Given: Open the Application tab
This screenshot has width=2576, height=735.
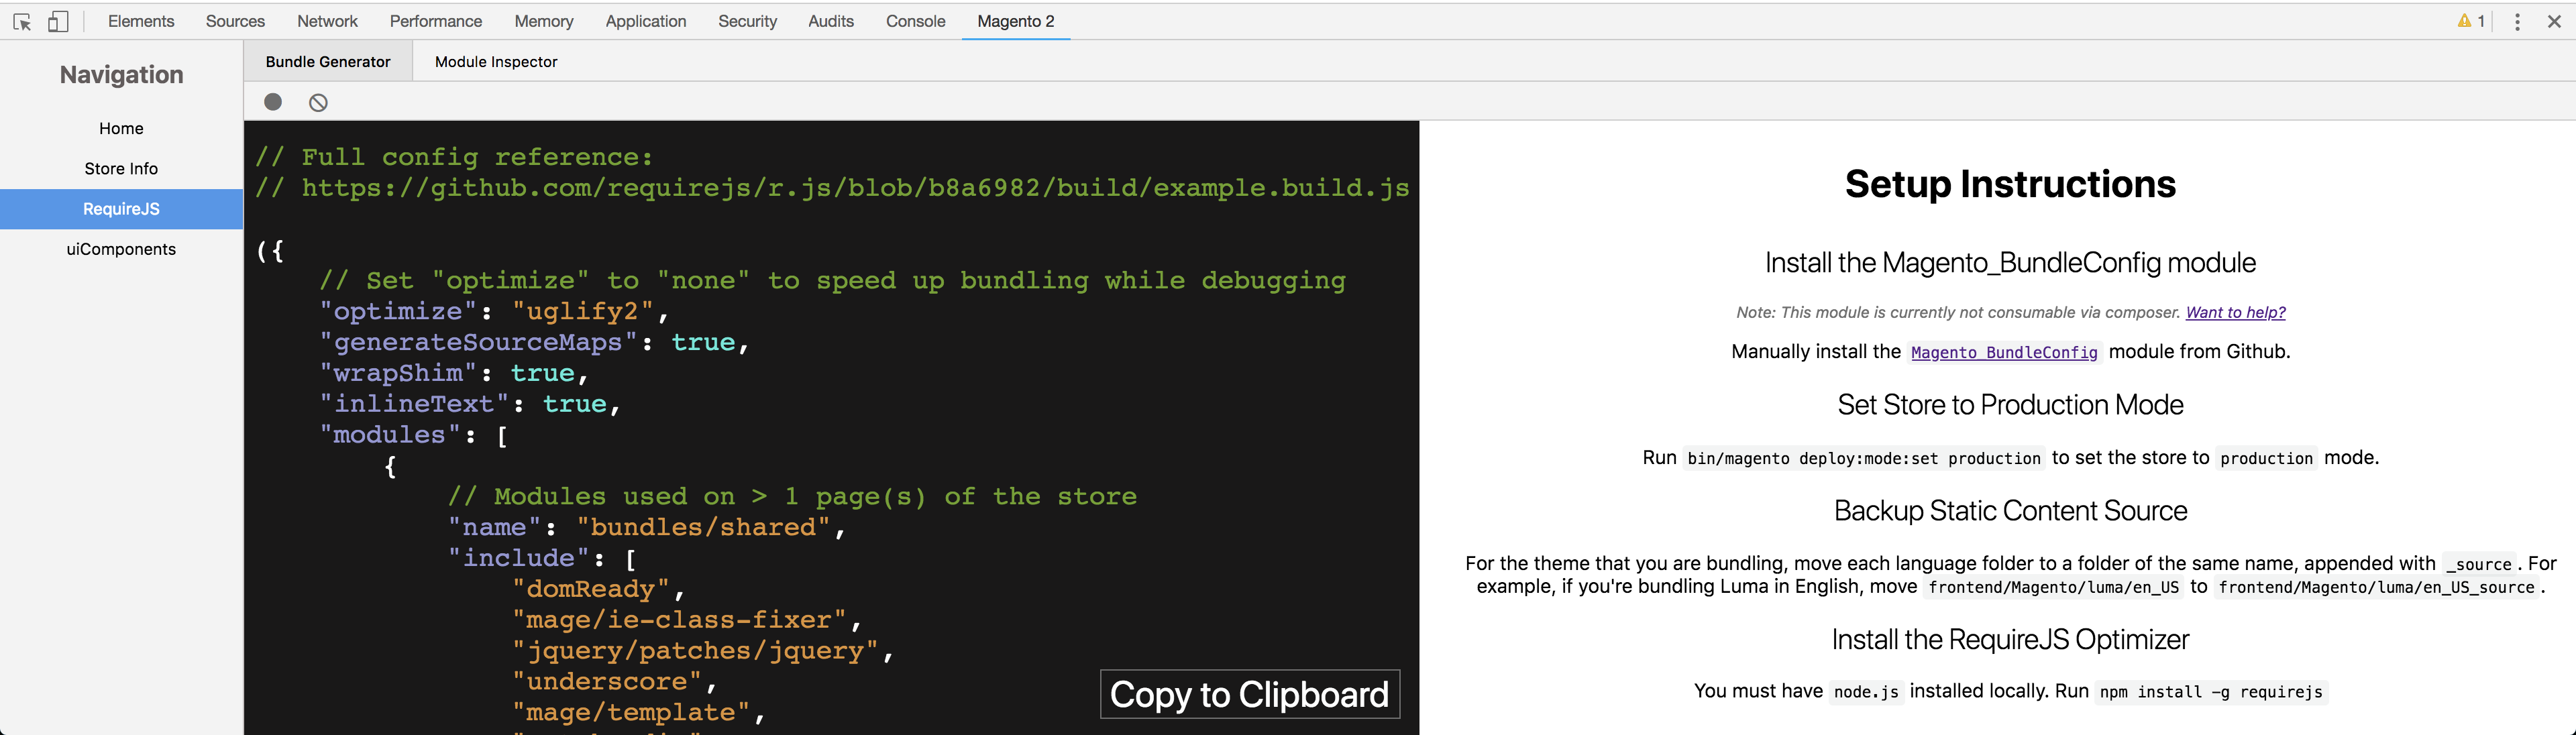Looking at the screenshot, I should click(x=646, y=21).
